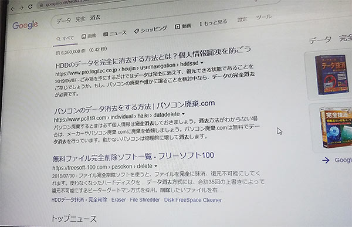Expand dropdown arrow beside freesoft-100 delete URL

pos(155,166)
